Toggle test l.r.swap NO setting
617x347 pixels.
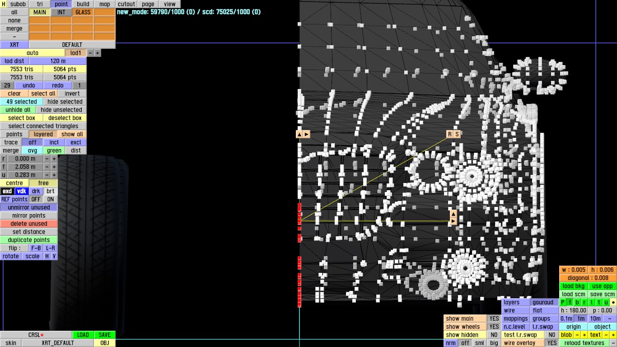(x=552, y=335)
